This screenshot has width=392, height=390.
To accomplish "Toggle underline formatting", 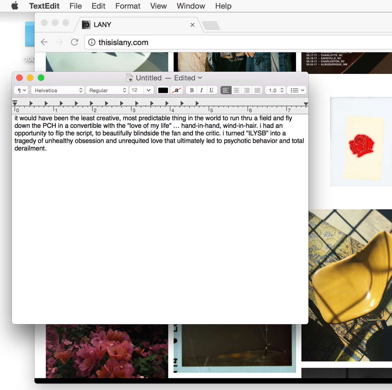I will pyautogui.click(x=211, y=90).
